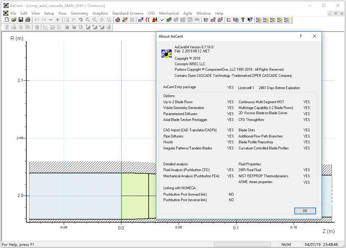Click 'Pushbutton Post (forward link)' text
Image resolution: width=346 pixels, height=248 pixels.
click(x=185, y=194)
